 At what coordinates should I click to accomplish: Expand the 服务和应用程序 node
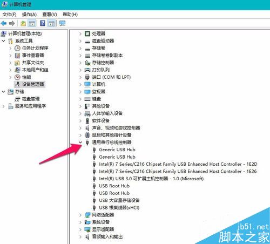3,106
